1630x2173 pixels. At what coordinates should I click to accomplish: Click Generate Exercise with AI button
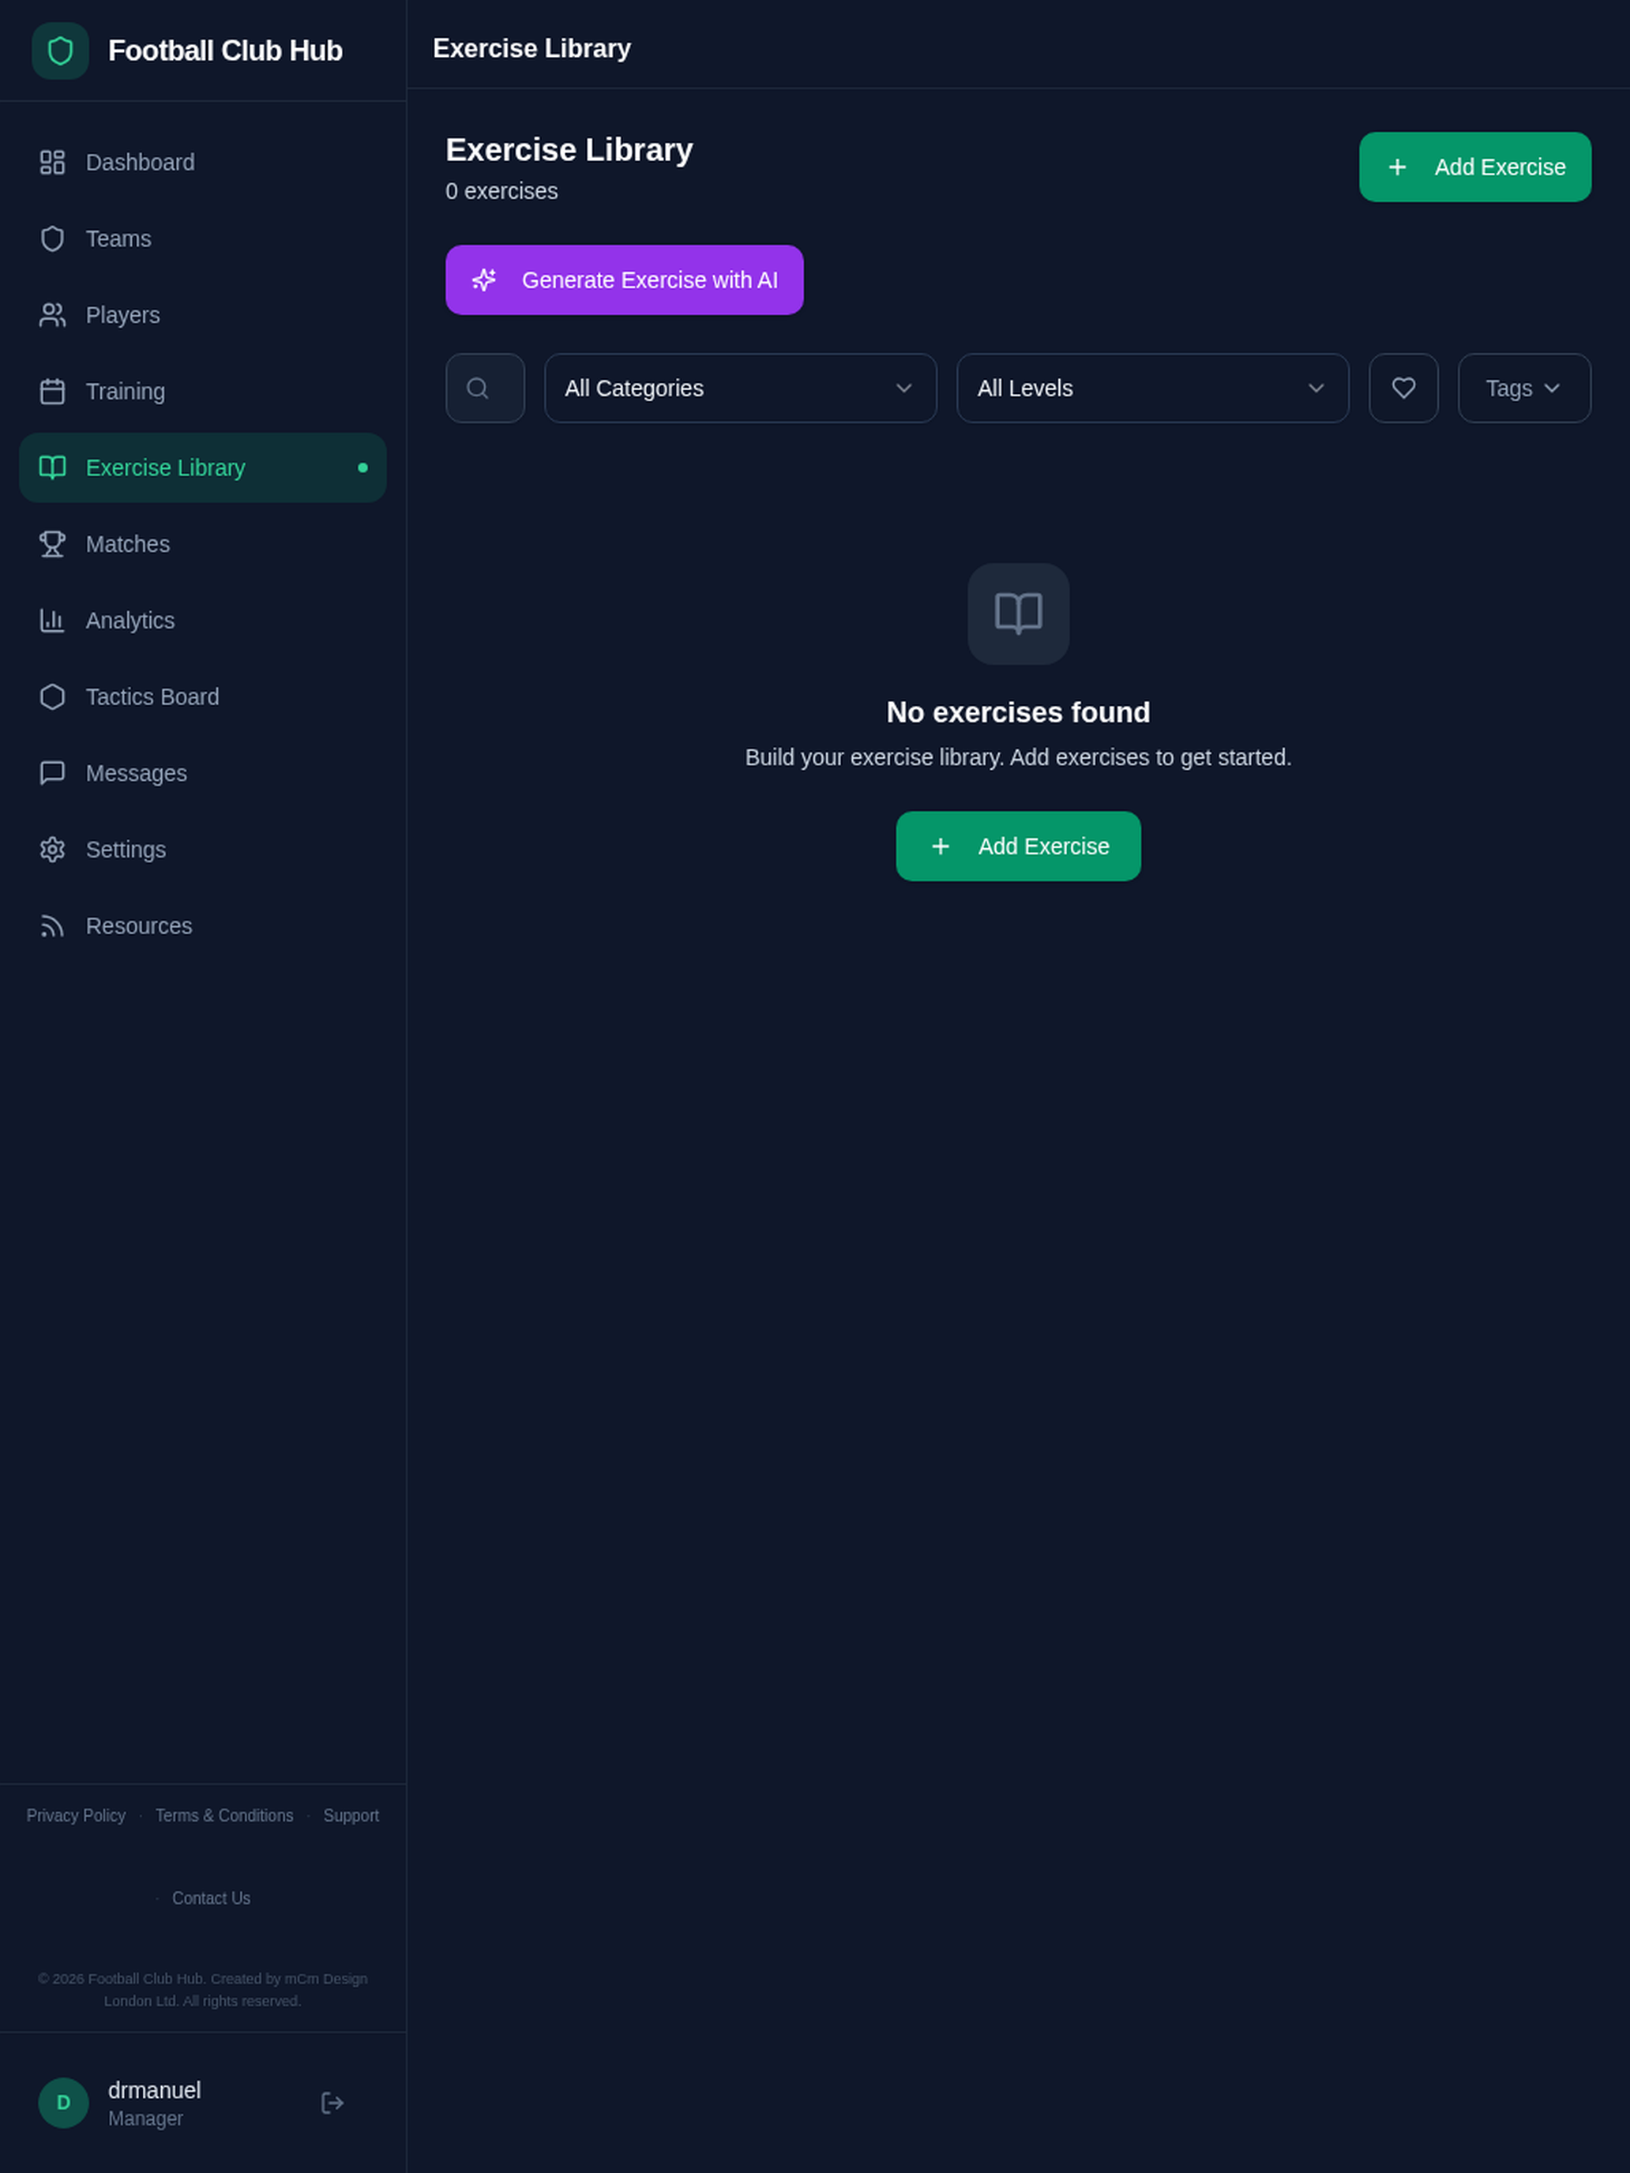[x=624, y=280]
